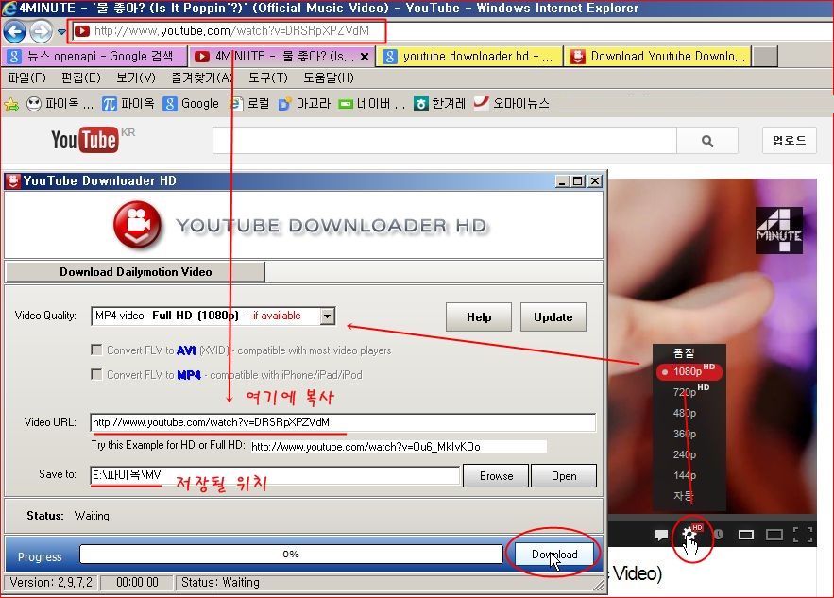Open a new blank tab
Screen dimensions: 834x598
coord(765,56)
